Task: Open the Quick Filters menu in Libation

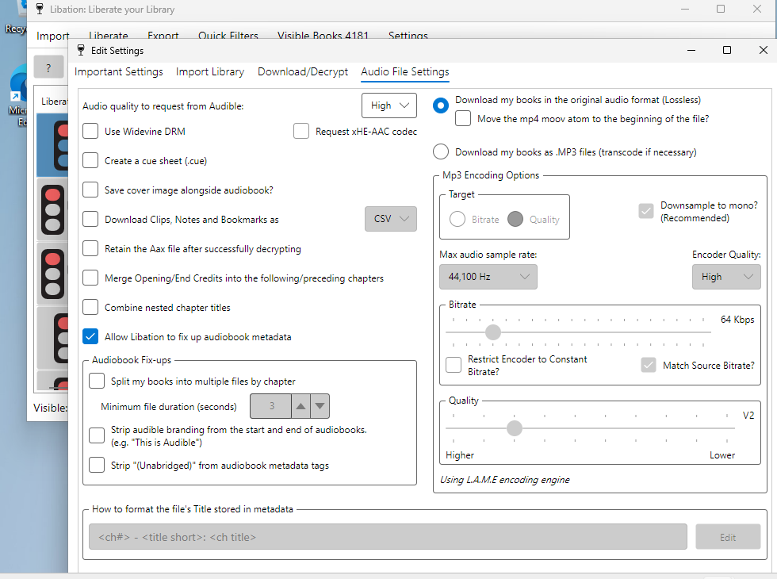Action: (228, 35)
